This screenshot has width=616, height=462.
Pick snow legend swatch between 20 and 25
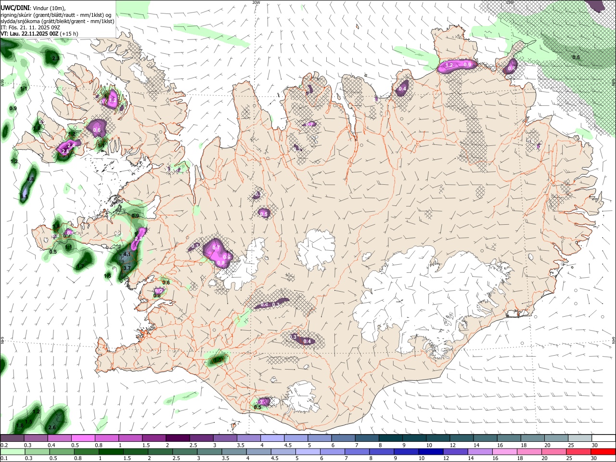click(556, 438)
